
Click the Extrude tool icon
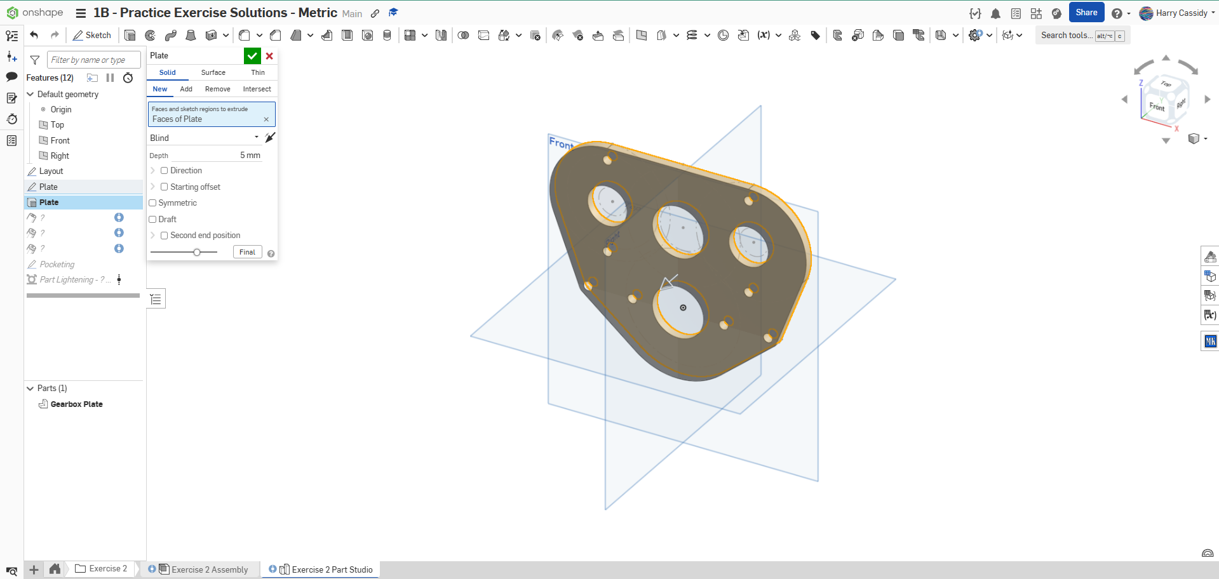[130, 36]
